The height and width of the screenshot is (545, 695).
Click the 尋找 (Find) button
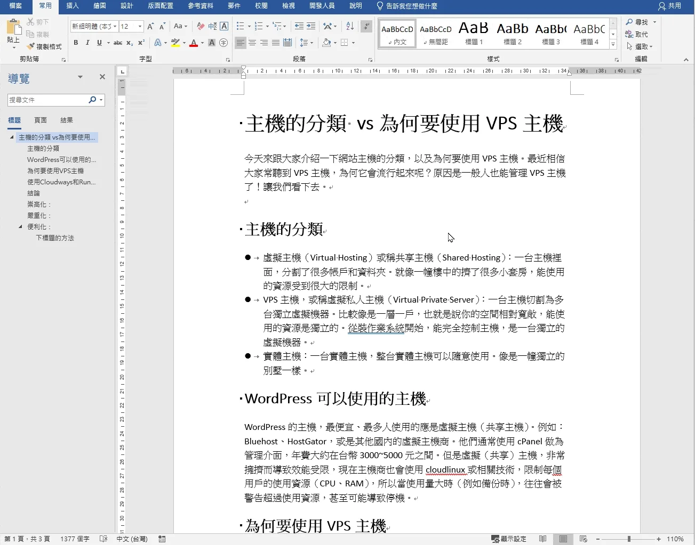coord(640,22)
